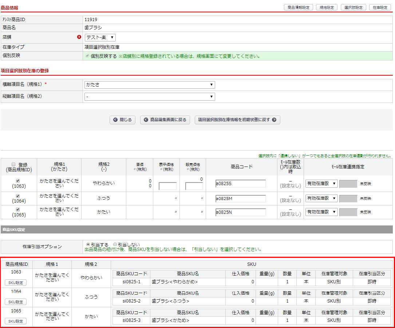Select the 引当する radio button
The image size is (395, 328).
pyautogui.click(x=88, y=244)
